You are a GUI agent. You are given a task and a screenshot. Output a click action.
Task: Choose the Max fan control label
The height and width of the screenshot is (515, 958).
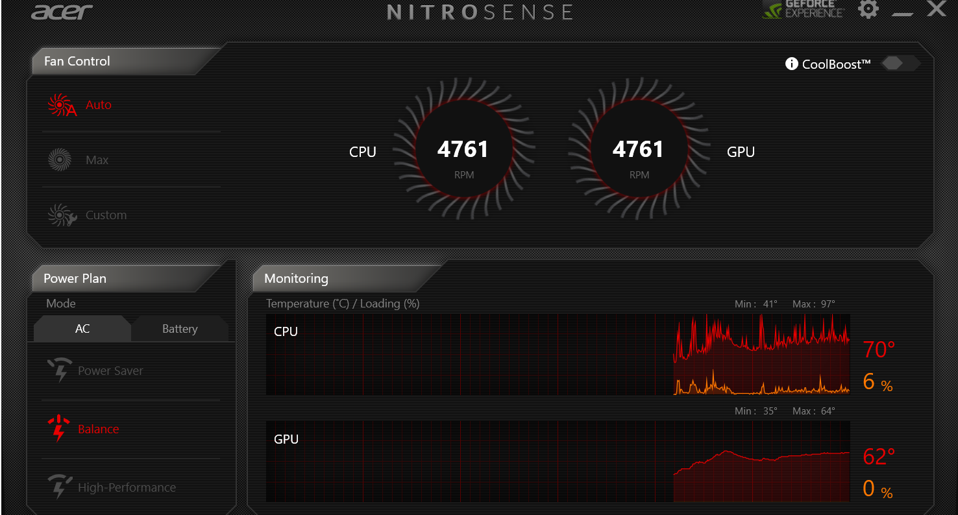click(97, 160)
